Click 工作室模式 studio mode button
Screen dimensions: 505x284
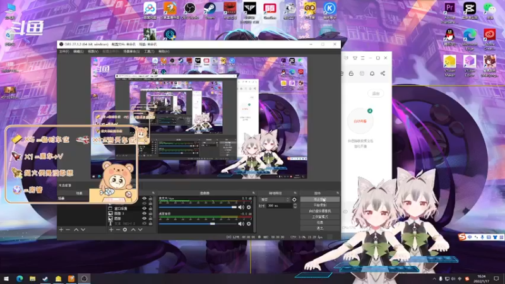(320, 216)
